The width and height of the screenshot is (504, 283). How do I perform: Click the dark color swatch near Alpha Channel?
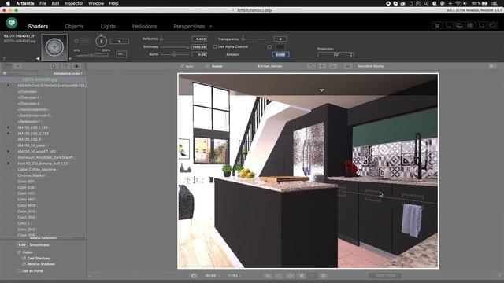[x=280, y=47]
